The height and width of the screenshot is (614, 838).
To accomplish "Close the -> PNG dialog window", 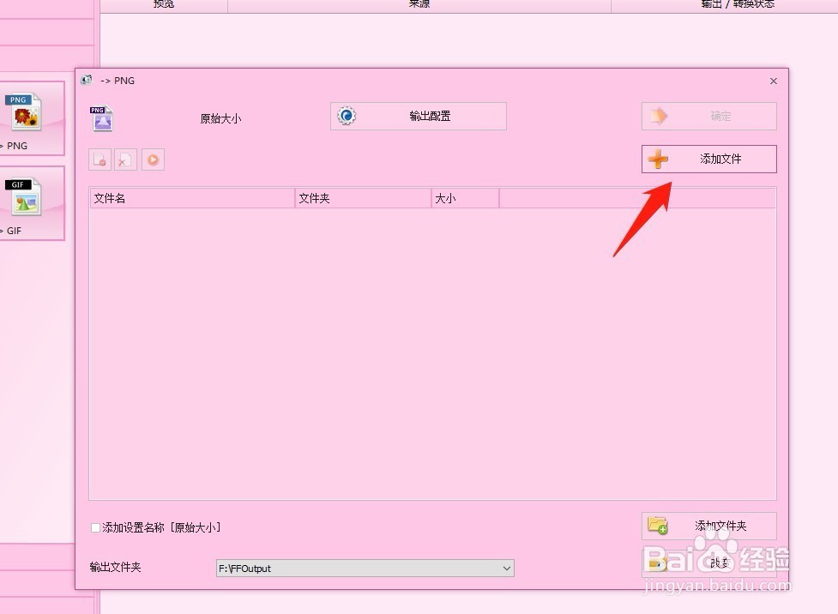I will 774,81.
